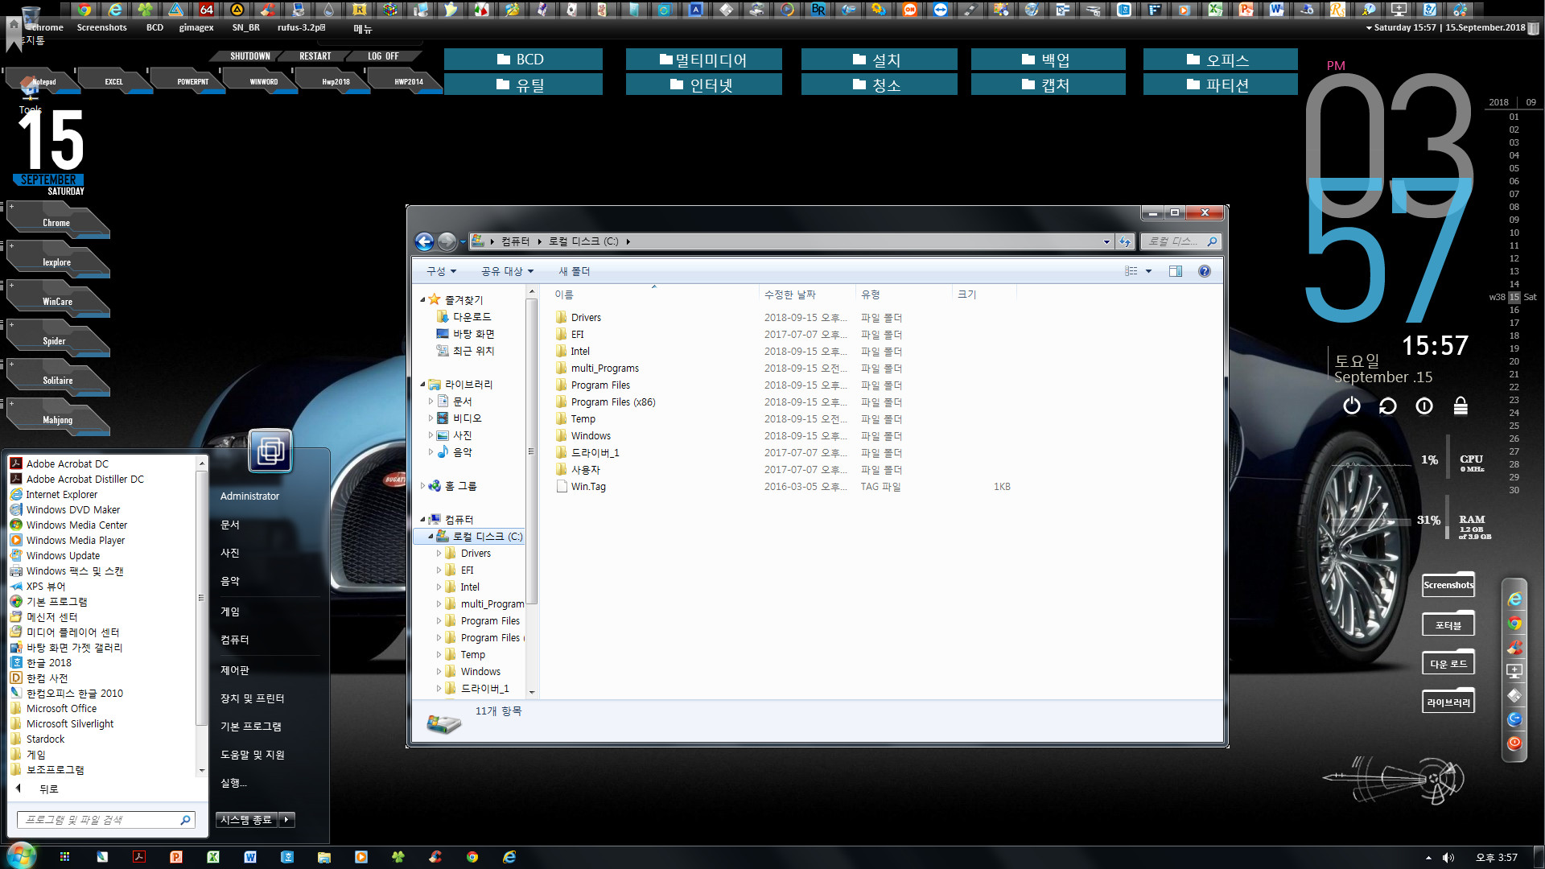Click the RESTART button on toolbar
The width and height of the screenshot is (1545, 869).
click(313, 56)
